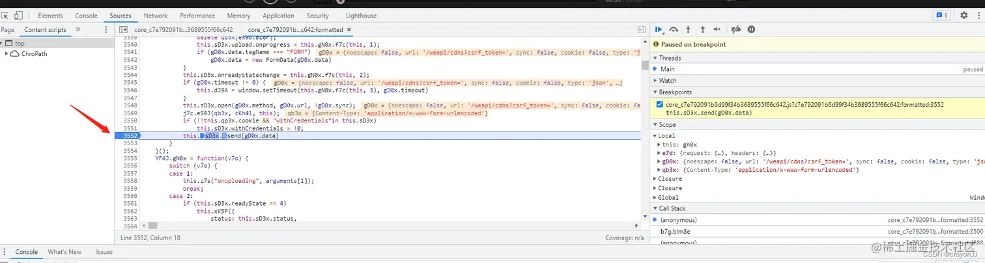Switch to the Console tab
The image size is (985, 263).
pos(87,16)
